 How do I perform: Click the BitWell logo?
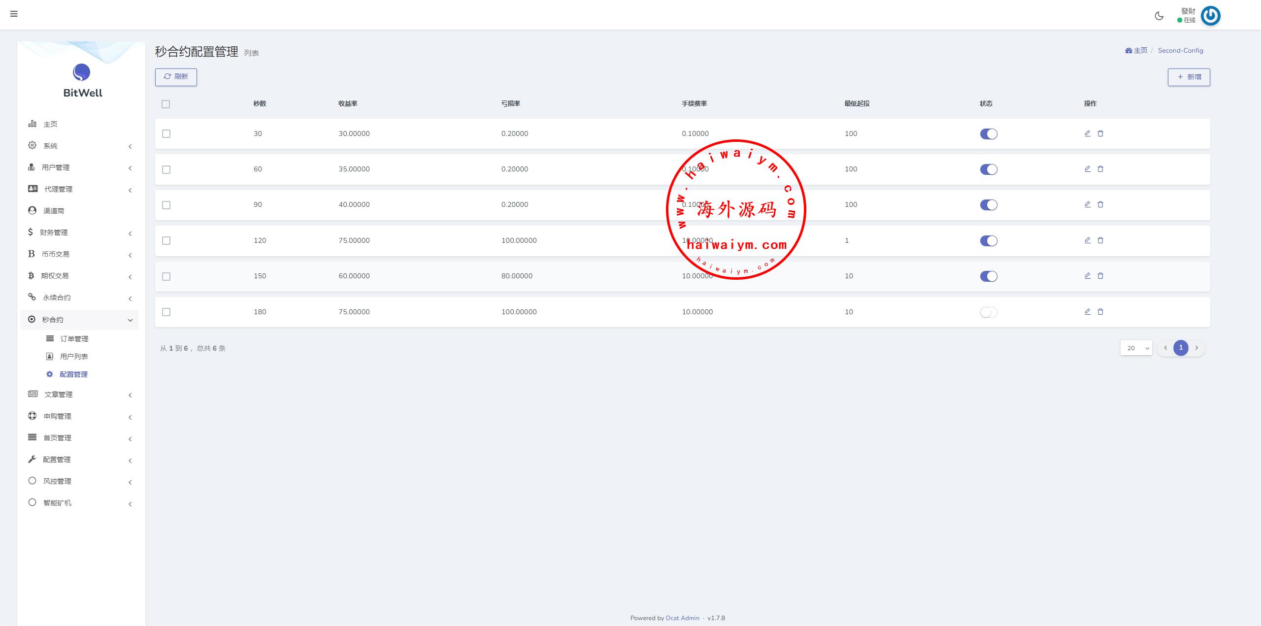pyautogui.click(x=82, y=72)
